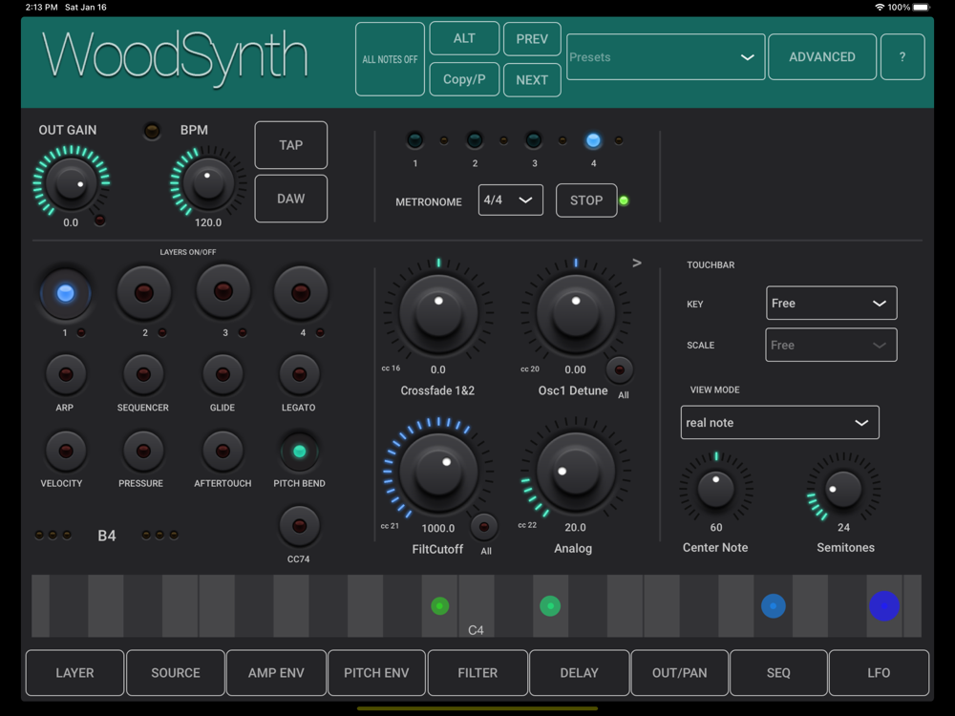955x716 pixels.
Task: Enable the VELOCITY toggle
Action: pos(66,452)
